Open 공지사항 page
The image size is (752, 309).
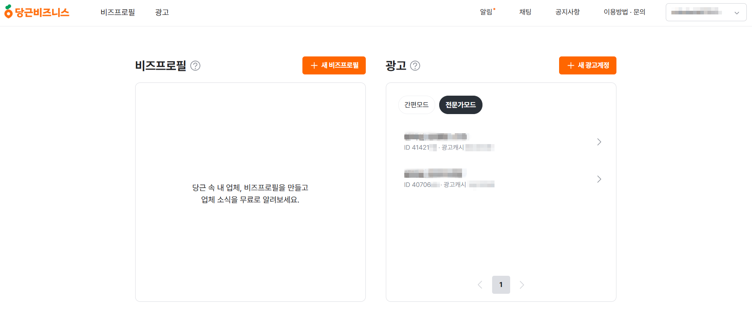point(568,12)
